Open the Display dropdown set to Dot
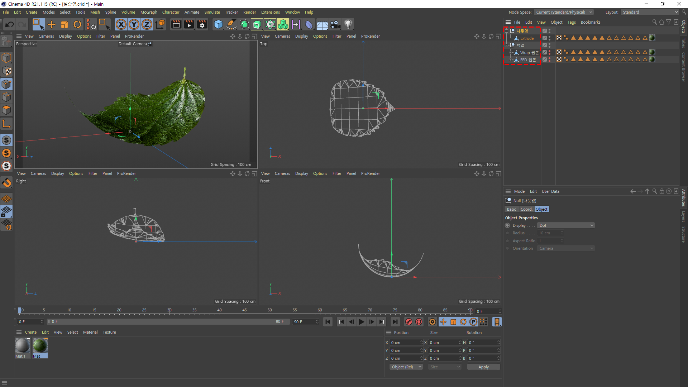Screen dimensions: 688x387 [565, 225]
